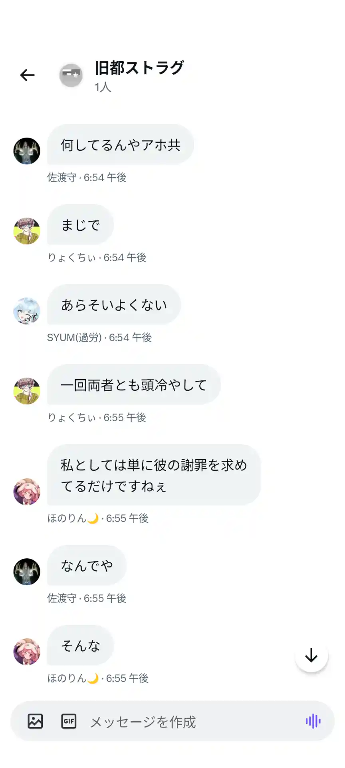Select the 私としては単に彼の謝罪を求め message bubble
345x768 pixels.
(154, 475)
